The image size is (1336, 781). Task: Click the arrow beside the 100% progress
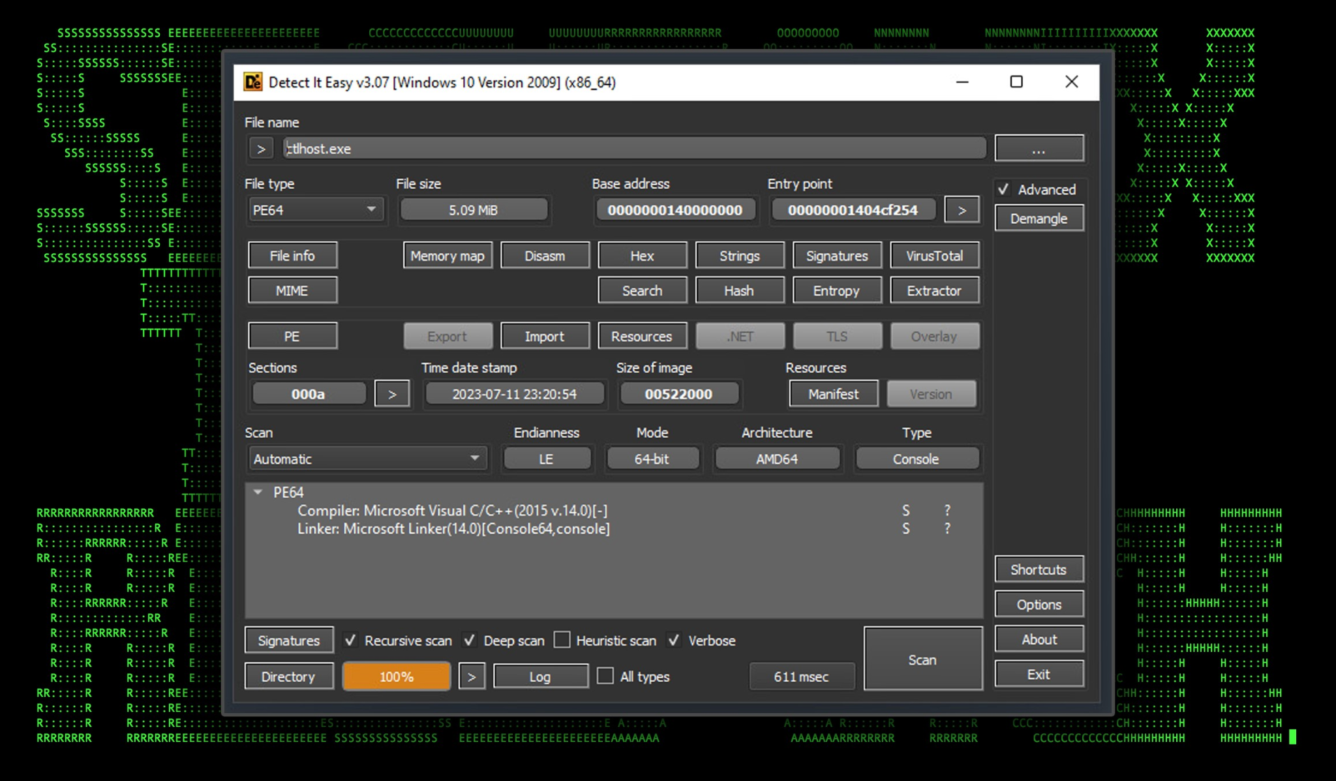[472, 677]
